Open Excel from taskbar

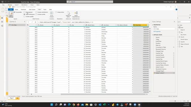point(104,105)
